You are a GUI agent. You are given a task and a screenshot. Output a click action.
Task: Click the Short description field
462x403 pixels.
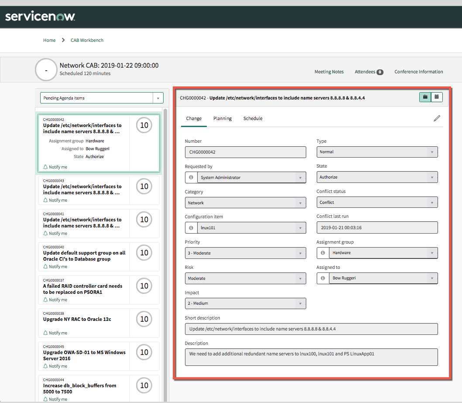tap(311, 329)
